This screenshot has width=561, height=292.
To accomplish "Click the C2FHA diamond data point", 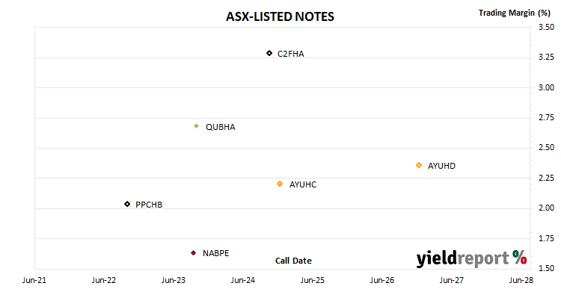I will pos(269,53).
